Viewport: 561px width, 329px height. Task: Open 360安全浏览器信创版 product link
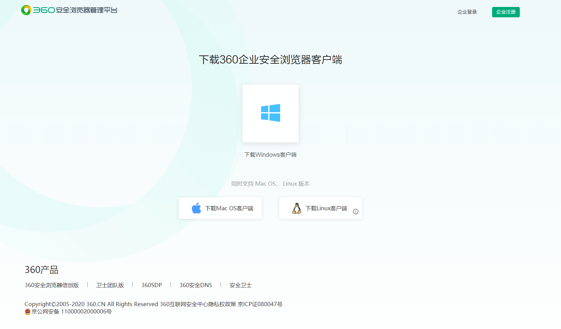pyautogui.click(x=52, y=285)
